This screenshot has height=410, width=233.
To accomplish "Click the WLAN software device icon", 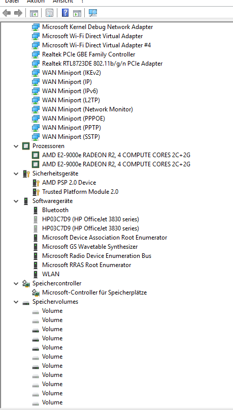I will point(36,274).
